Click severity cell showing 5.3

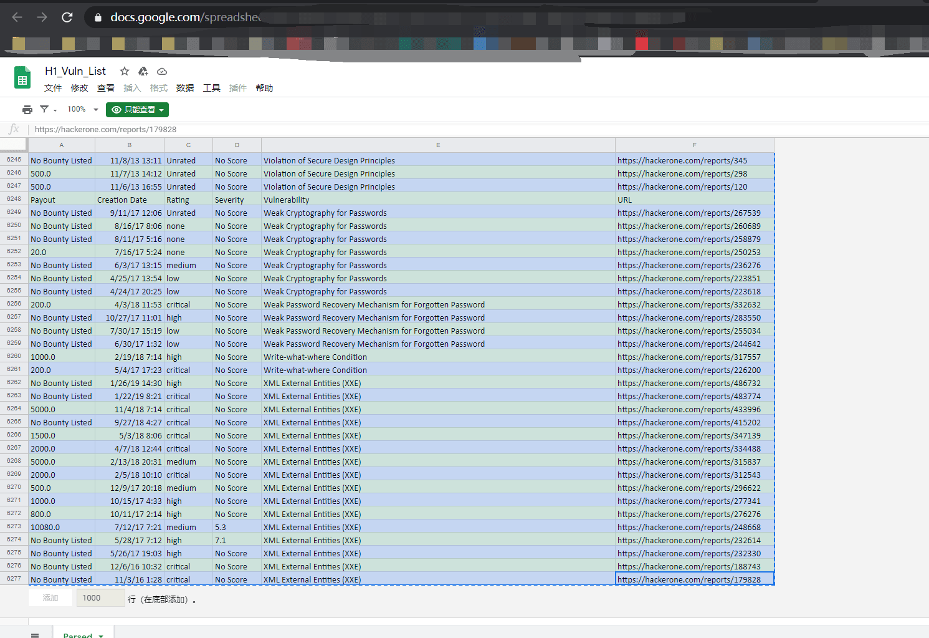tap(237, 528)
